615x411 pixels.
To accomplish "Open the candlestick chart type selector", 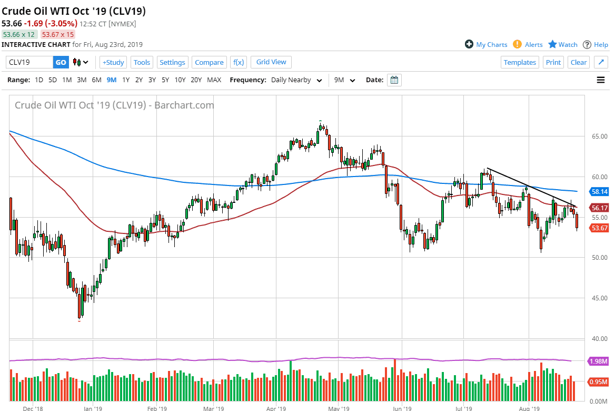I will point(81,62).
